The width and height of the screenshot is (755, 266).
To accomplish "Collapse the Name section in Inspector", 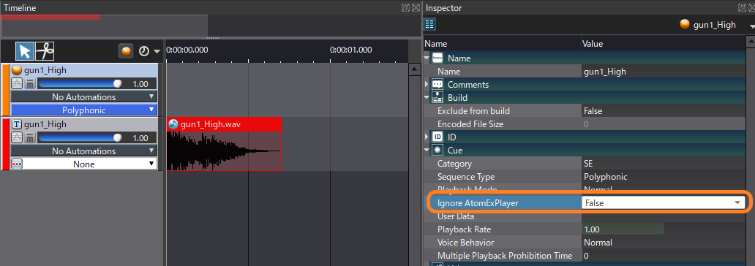I will pyautogui.click(x=427, y=58).
